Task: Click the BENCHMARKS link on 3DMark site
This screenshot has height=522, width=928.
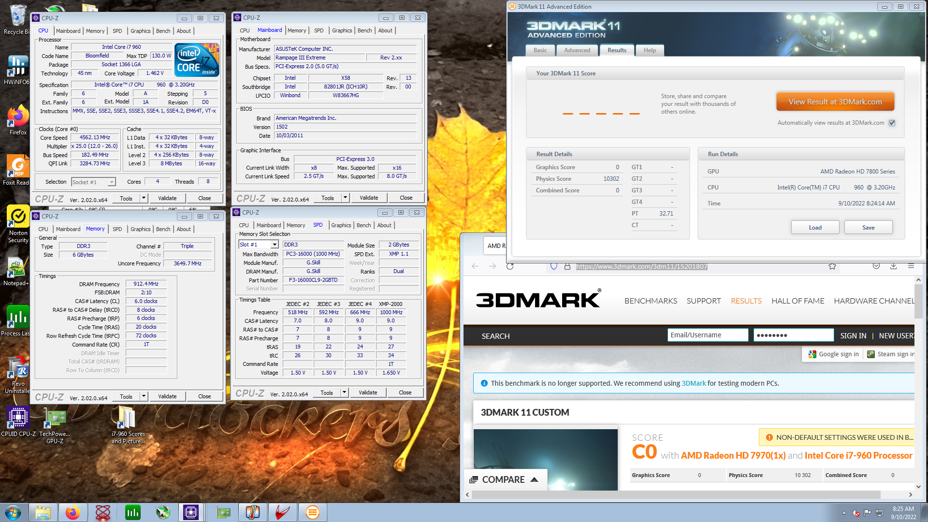Action: [651, 301]
